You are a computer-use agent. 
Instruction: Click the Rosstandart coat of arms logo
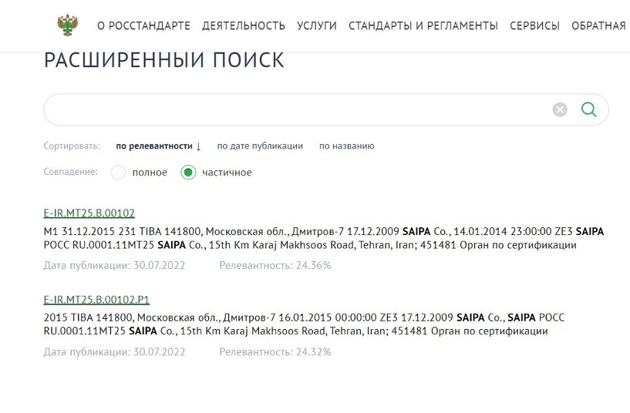(68, 25)
